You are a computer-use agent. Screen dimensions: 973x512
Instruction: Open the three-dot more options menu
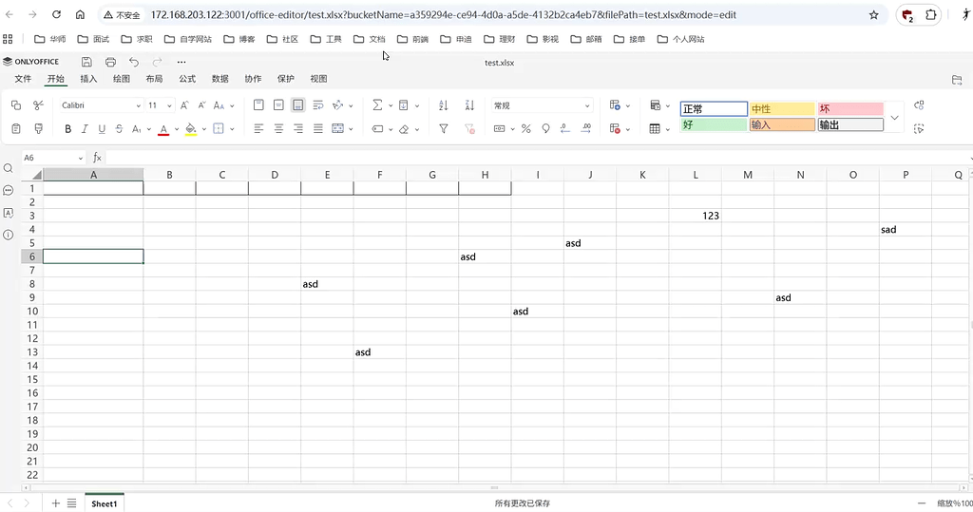click(181, 62)
